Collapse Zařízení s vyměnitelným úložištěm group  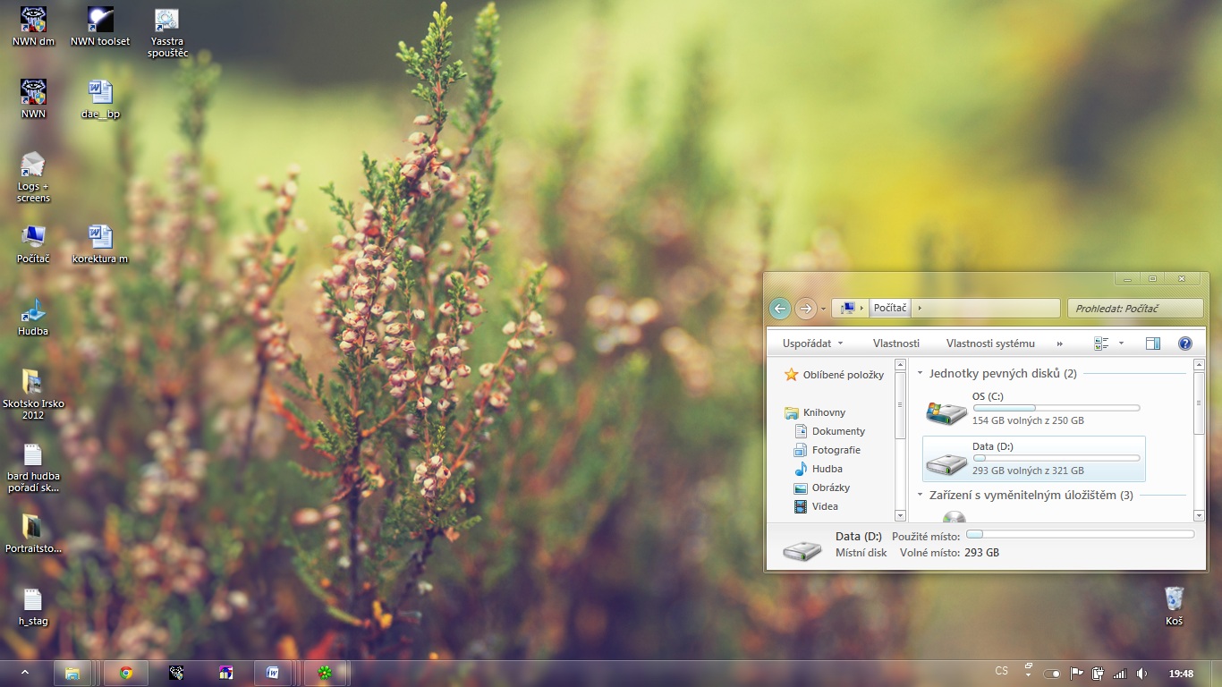pyautogui.click(x=920, y=495)
